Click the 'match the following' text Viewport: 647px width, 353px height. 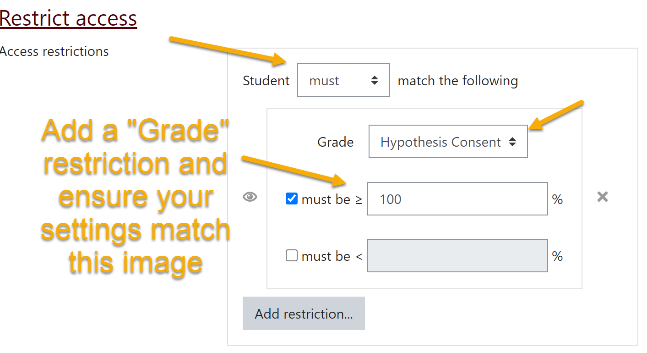point(457,81)
